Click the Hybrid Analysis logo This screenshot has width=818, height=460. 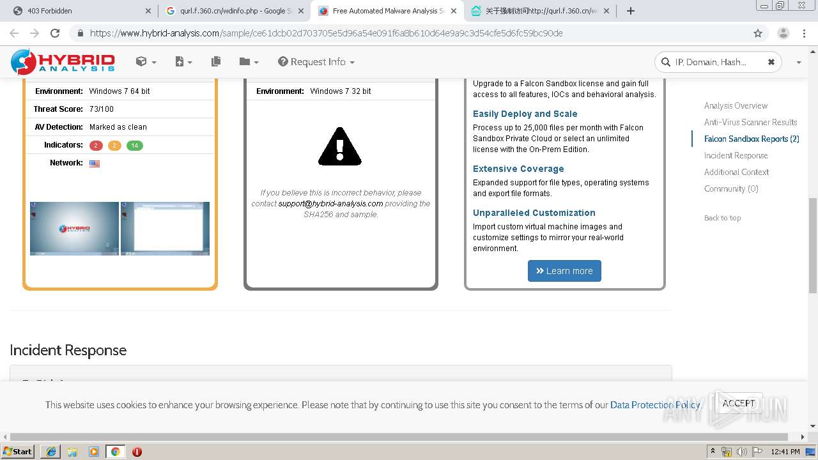[x=63, y=61]
